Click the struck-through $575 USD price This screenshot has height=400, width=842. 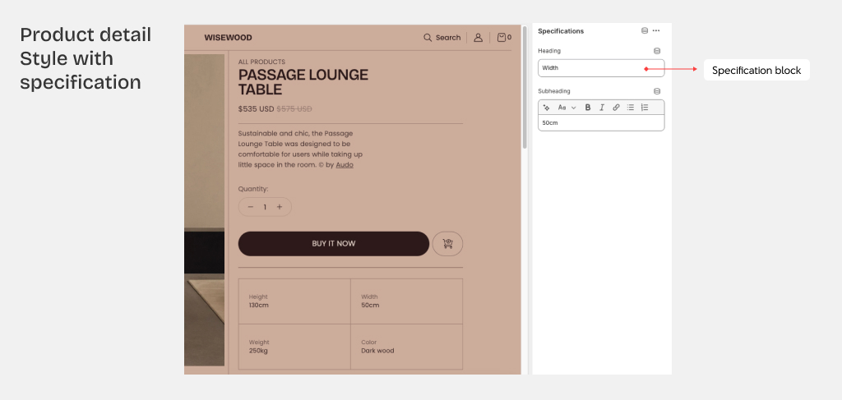coord(294,109)
